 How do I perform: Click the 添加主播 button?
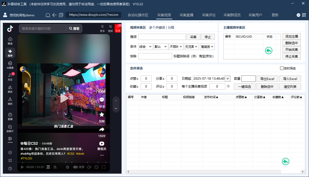point(292,37)
